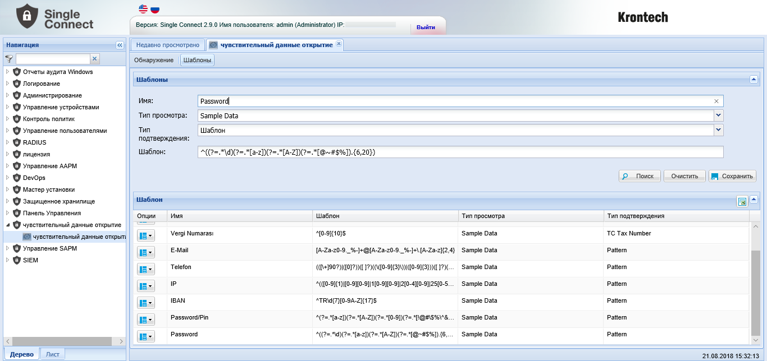Click the filter funnel icon in navigation
The height and width of the screenshot is (361, 767).
pyautogui.click(x=9, y=59)
